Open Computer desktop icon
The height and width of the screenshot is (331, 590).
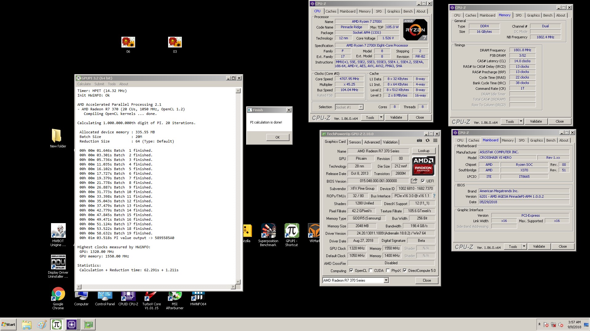[81, 299]
